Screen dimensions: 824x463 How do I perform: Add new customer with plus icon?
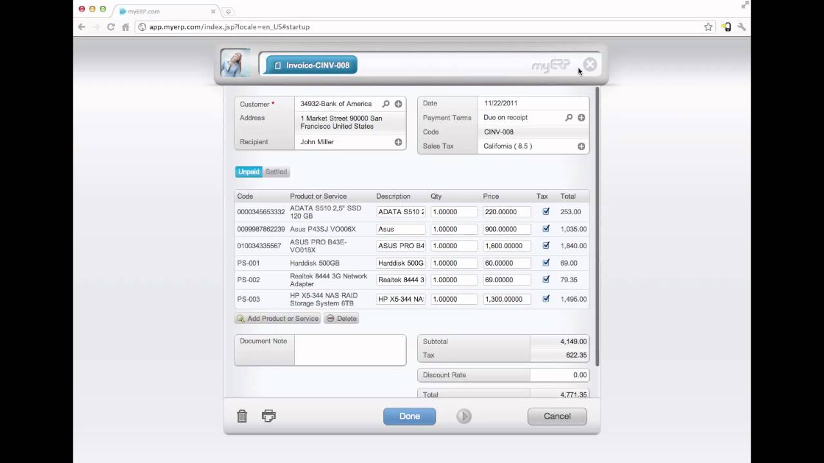click(398, 104)
